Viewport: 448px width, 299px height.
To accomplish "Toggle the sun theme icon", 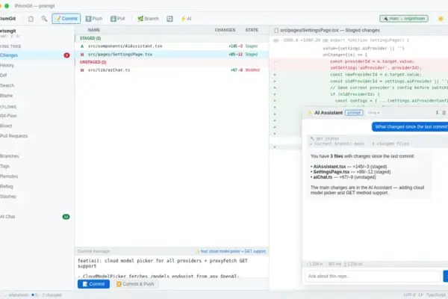I will coord(441,19).
